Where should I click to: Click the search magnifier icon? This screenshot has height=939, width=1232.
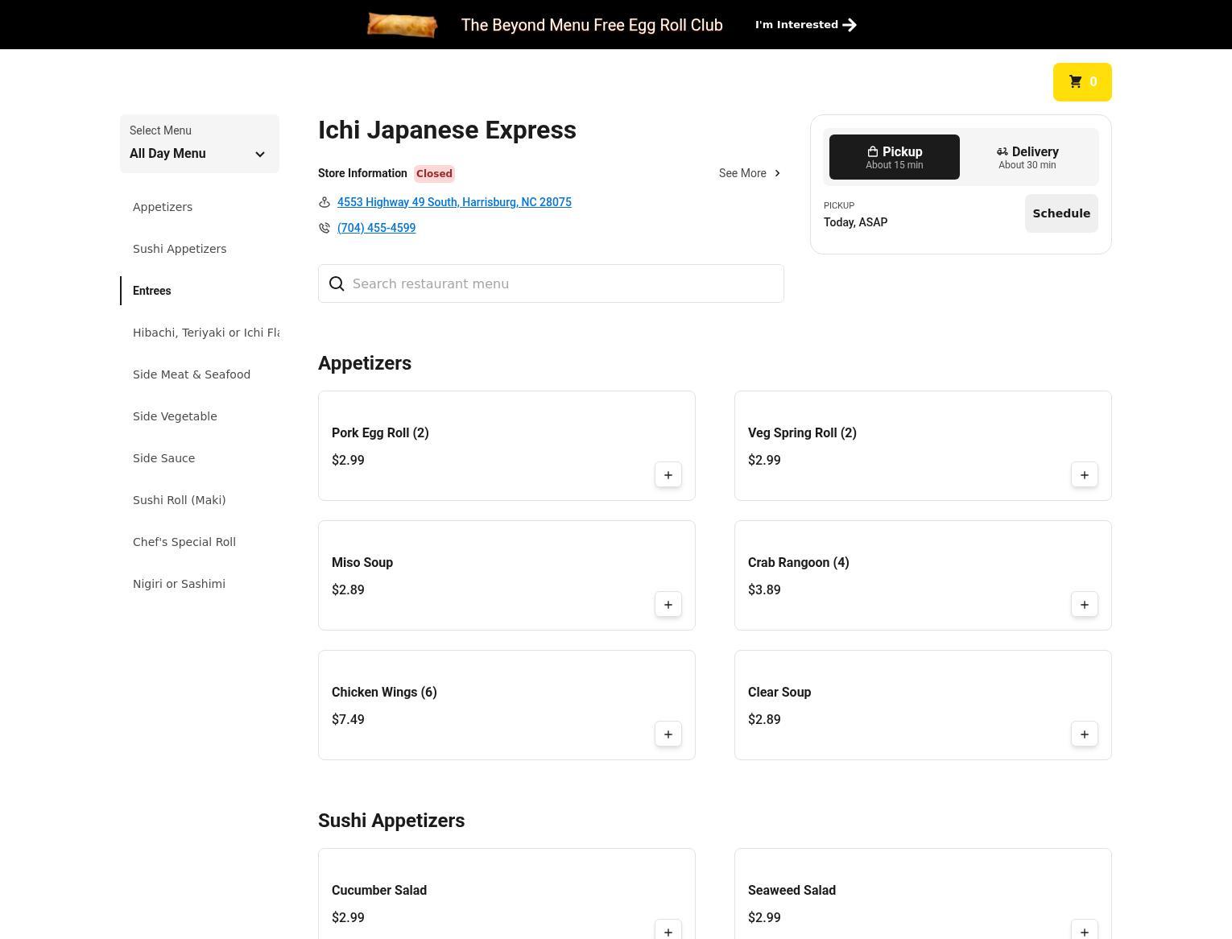[x=337, y=284]
